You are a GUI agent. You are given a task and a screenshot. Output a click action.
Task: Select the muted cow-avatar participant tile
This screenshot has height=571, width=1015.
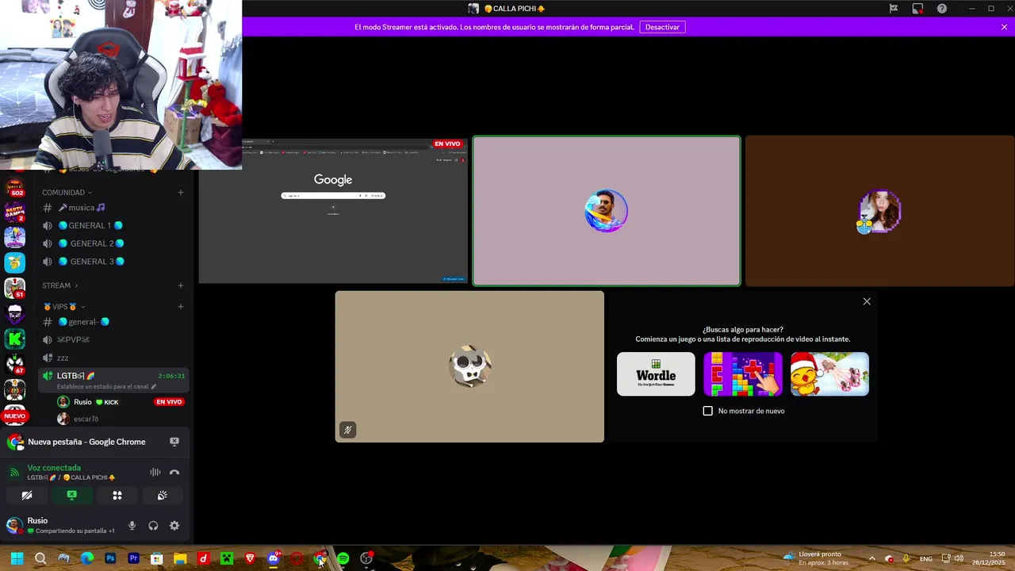click(x=469, y=366)
